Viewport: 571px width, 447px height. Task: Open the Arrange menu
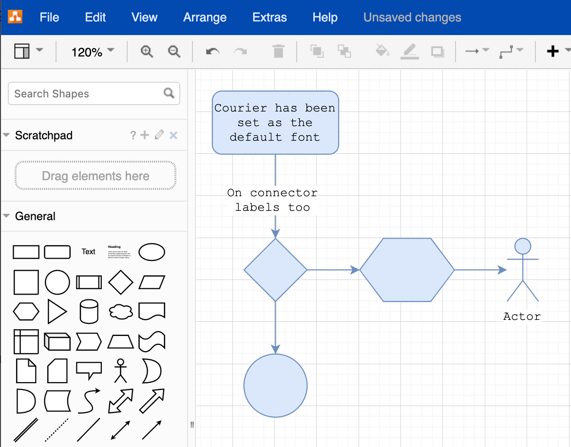pyautogui.click(x=205, y=17)
